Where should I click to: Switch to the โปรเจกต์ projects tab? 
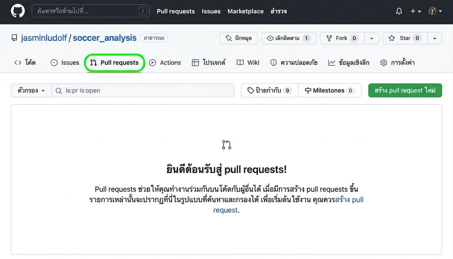point(208,63)
